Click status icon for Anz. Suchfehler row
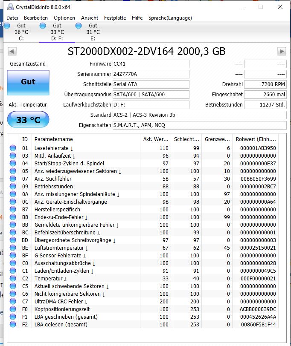This screenshot has width=291, height=346. 13,179
